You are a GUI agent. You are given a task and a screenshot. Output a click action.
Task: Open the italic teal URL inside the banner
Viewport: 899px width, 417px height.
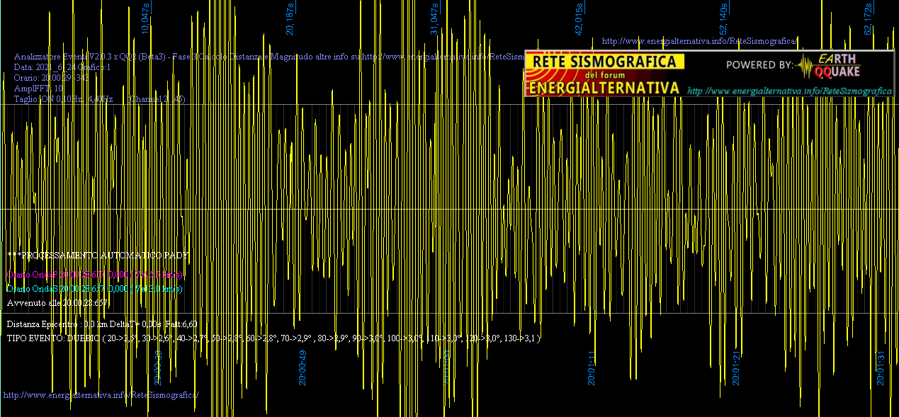click(789, 91)
